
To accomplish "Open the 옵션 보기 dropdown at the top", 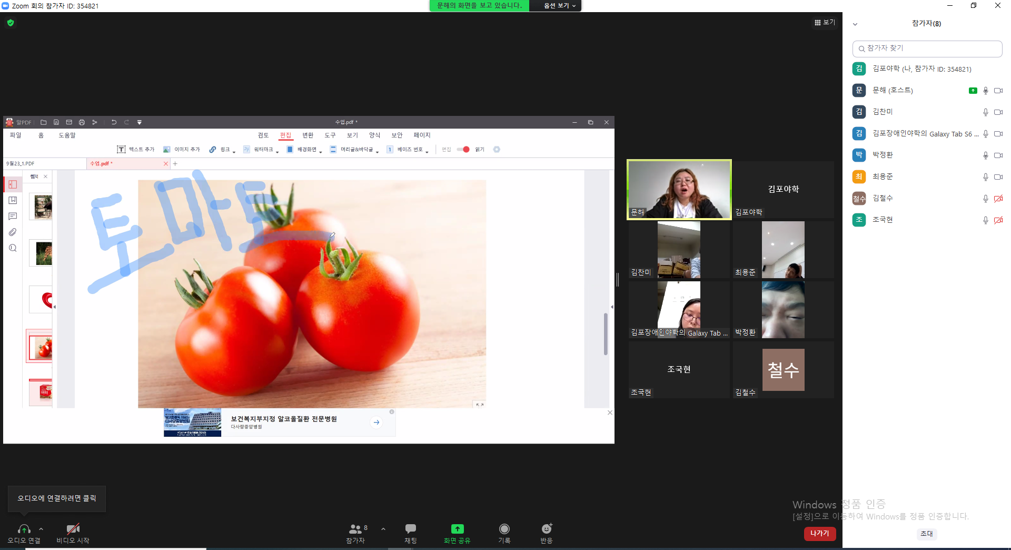I will 559,6.
